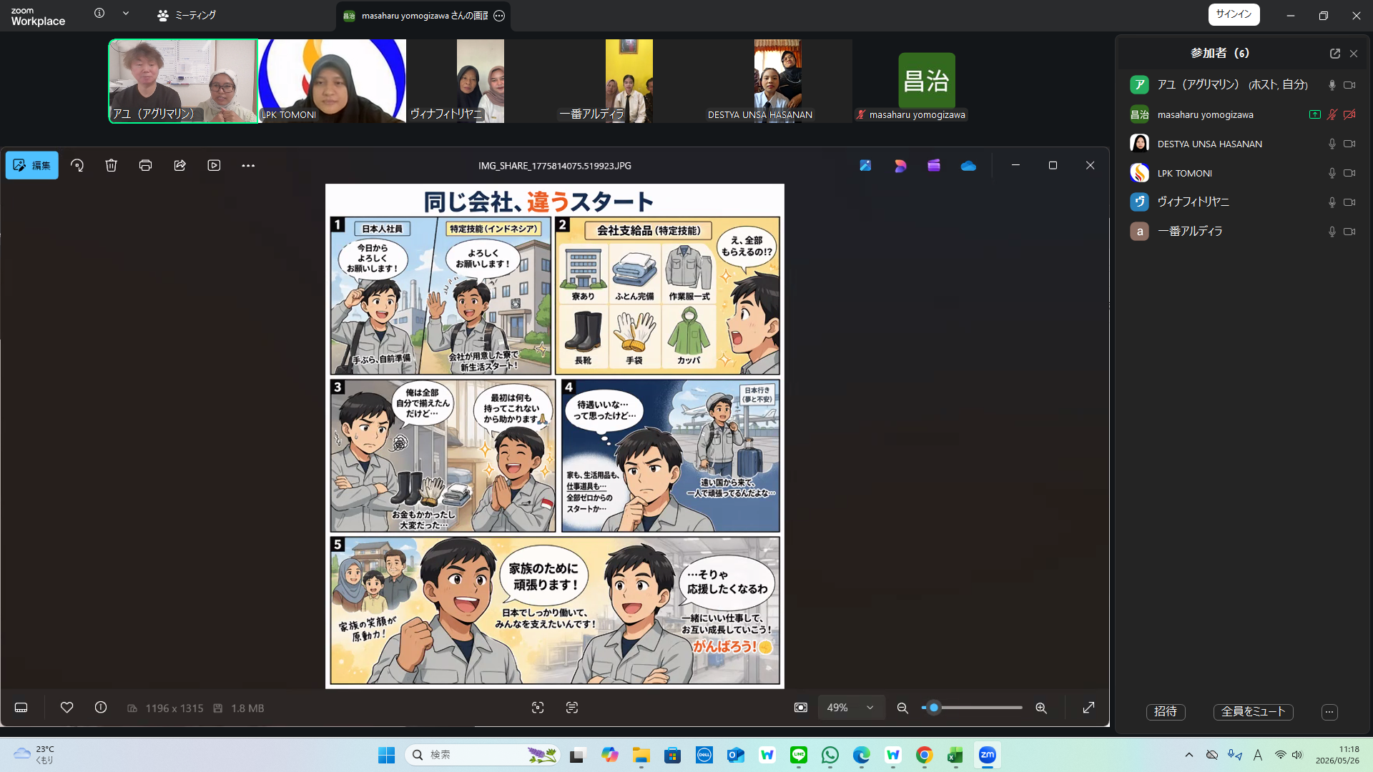This screenshot has width=1373, height=772.
Task: Open the Zoom meeting info icon
Action: [99, 13]
